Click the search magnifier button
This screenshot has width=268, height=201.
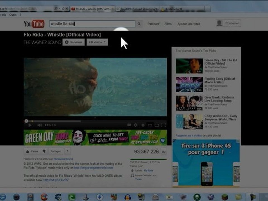point(139,24)
